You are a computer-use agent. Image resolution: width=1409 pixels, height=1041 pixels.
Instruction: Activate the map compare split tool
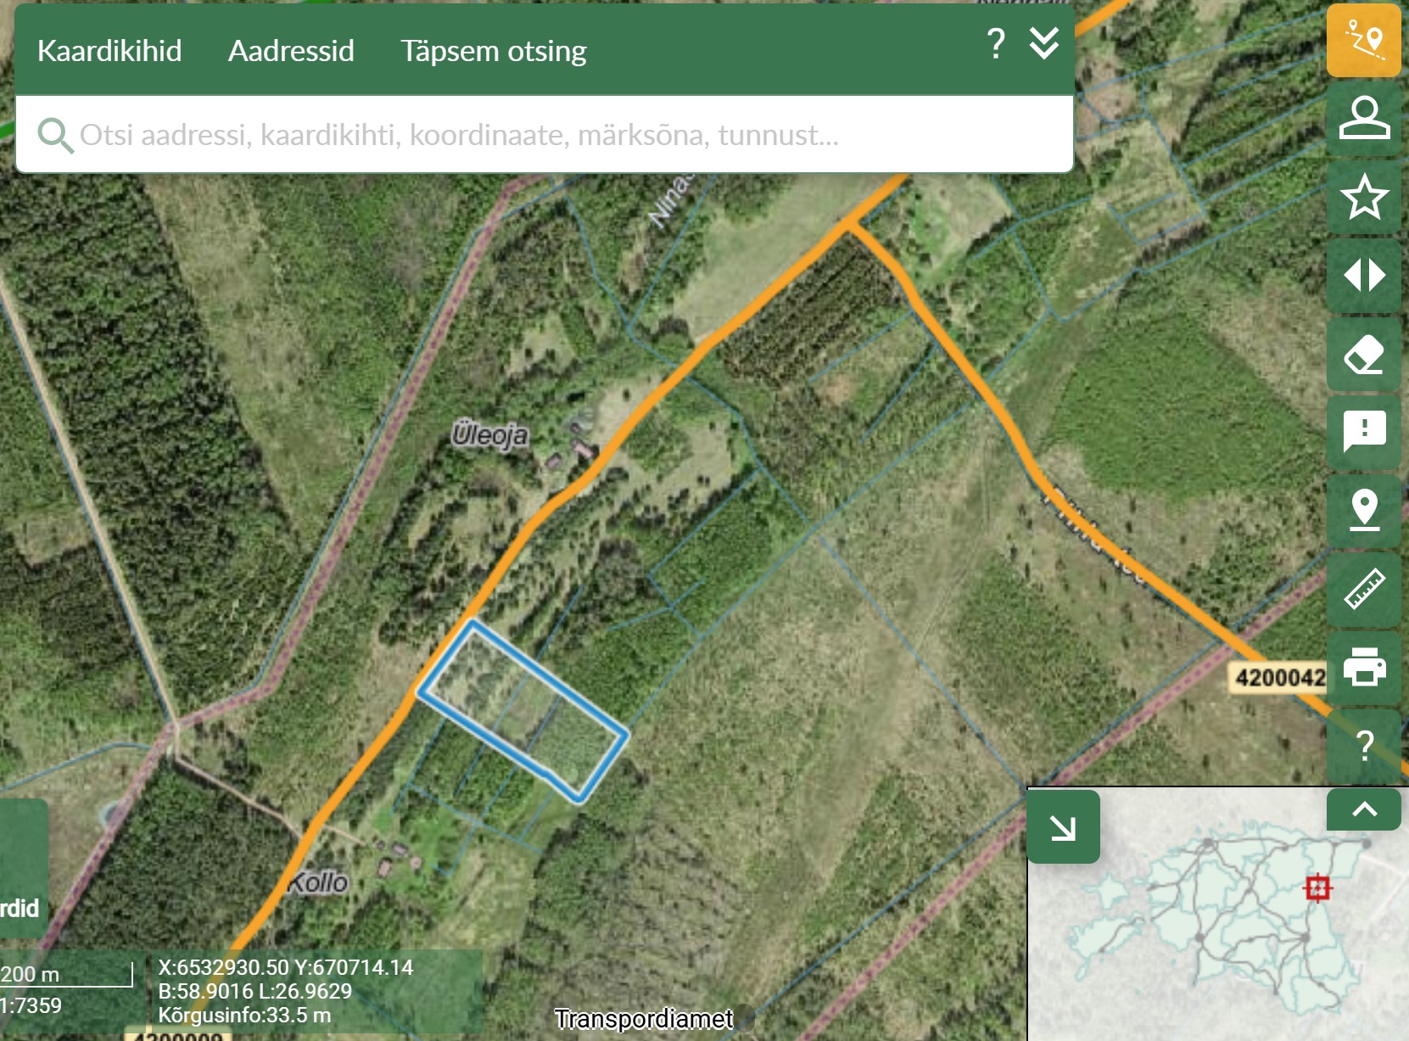coord(1363,276)
